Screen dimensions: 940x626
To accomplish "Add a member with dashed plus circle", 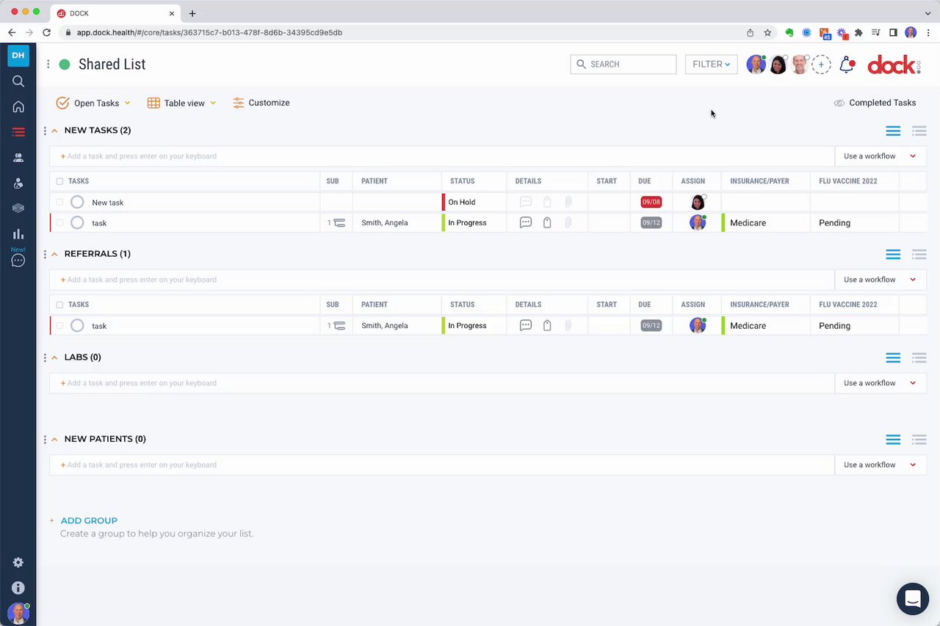I will 821,65.
